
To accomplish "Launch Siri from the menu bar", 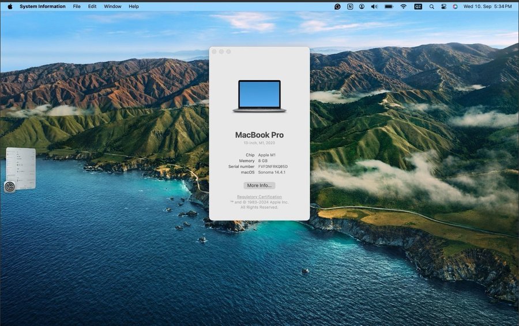I will (x=455, y=6).
